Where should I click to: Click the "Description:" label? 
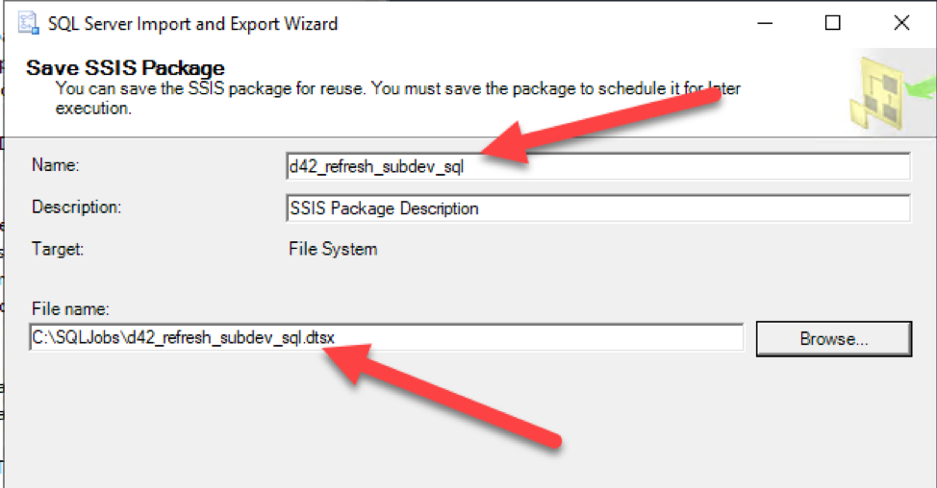point(77,207)
